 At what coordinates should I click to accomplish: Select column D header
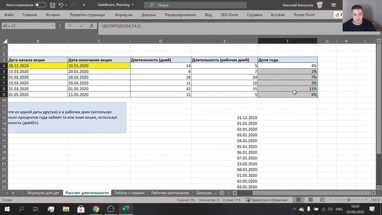[x=161, y=41]
